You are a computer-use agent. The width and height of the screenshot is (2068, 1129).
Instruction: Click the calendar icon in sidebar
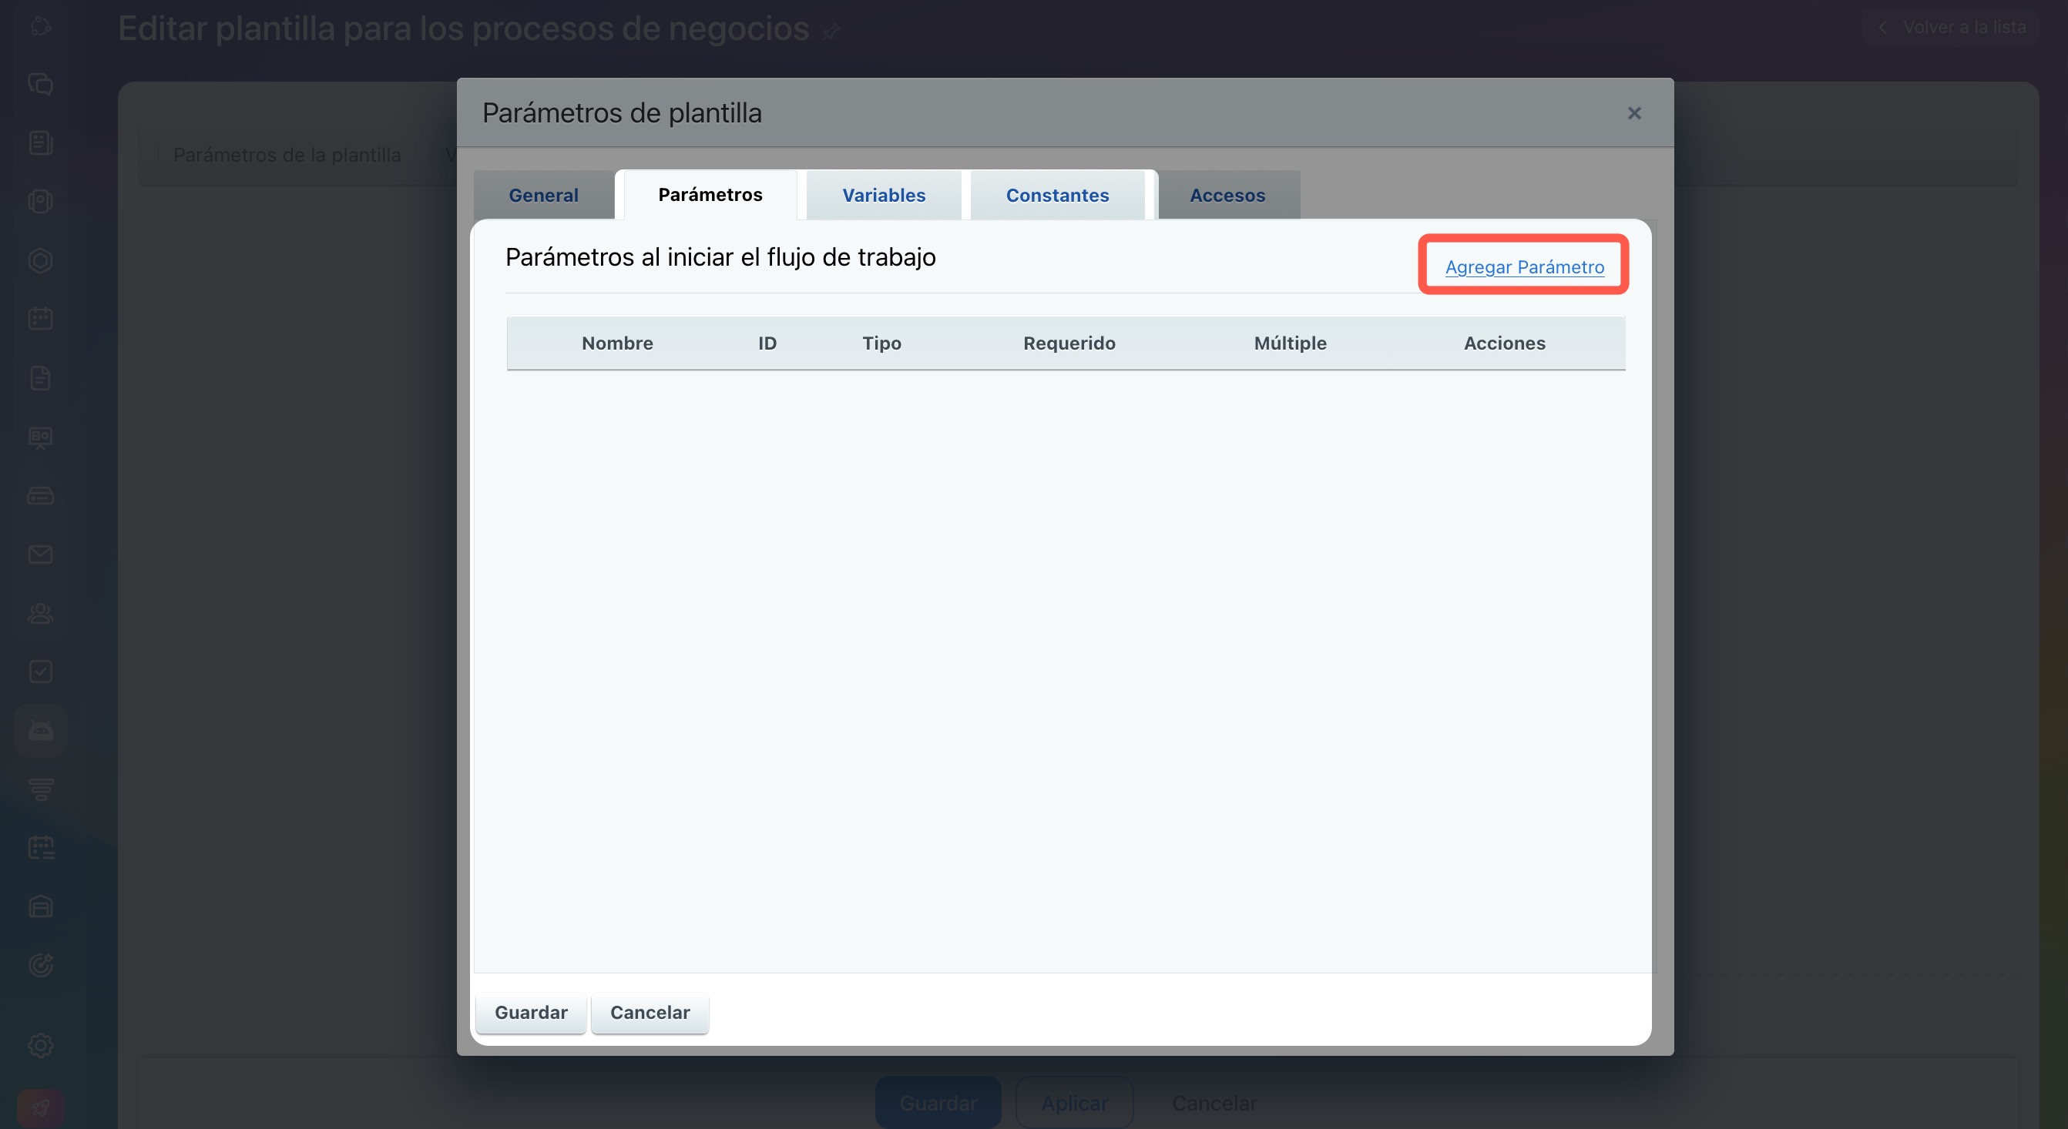pos(40,319)
